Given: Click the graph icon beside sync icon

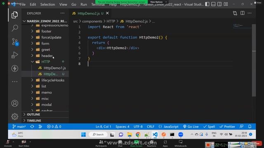Looking at the screenshot, I should point(40,127).
